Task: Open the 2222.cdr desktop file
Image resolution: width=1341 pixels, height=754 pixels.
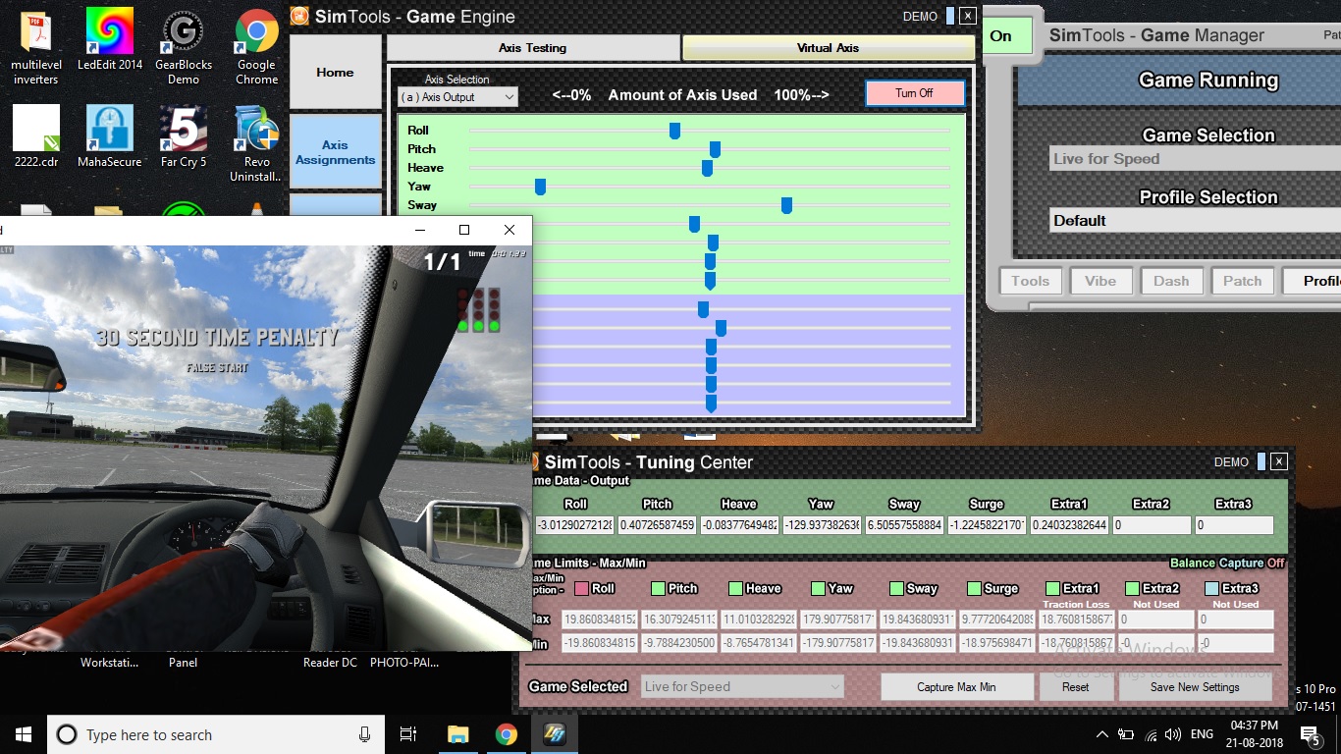Action: click(36, 136)
